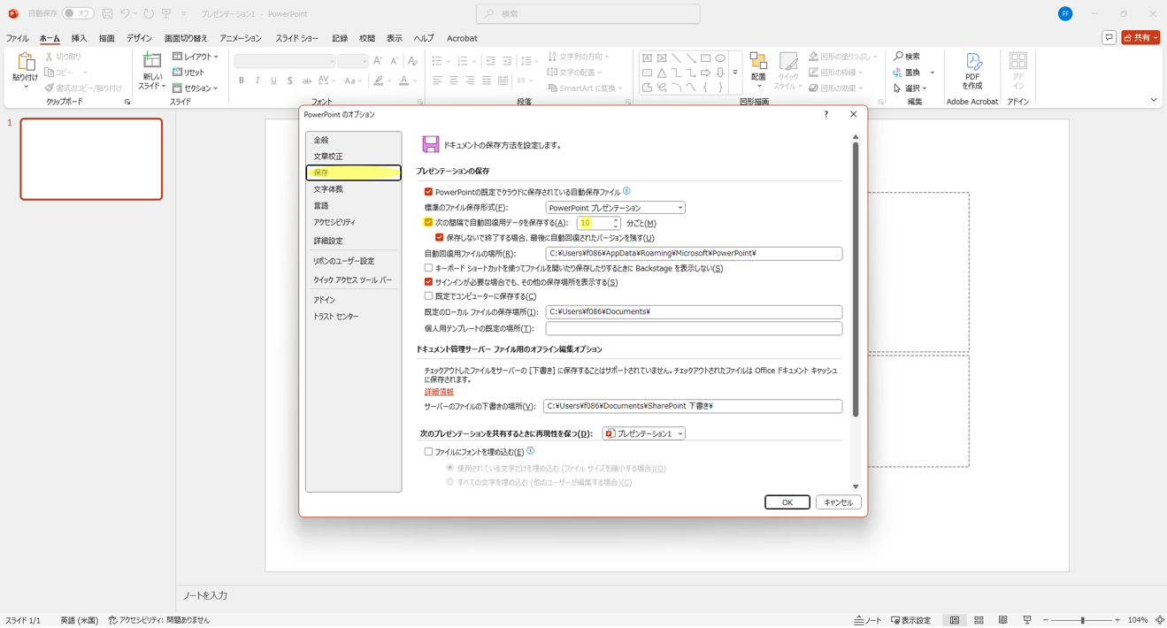1167x628 pixels.
Task: Open Animations (アニメーション) tab
Action: pos(241,39)
